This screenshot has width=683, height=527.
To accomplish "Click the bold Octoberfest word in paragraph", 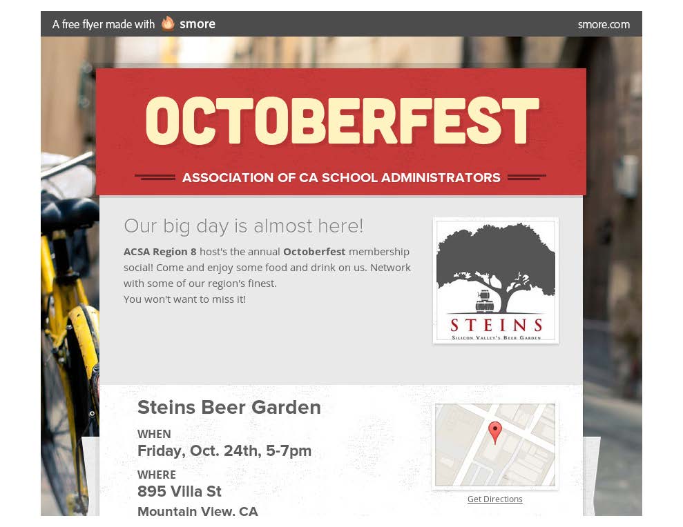I will [x=314, y=252].
